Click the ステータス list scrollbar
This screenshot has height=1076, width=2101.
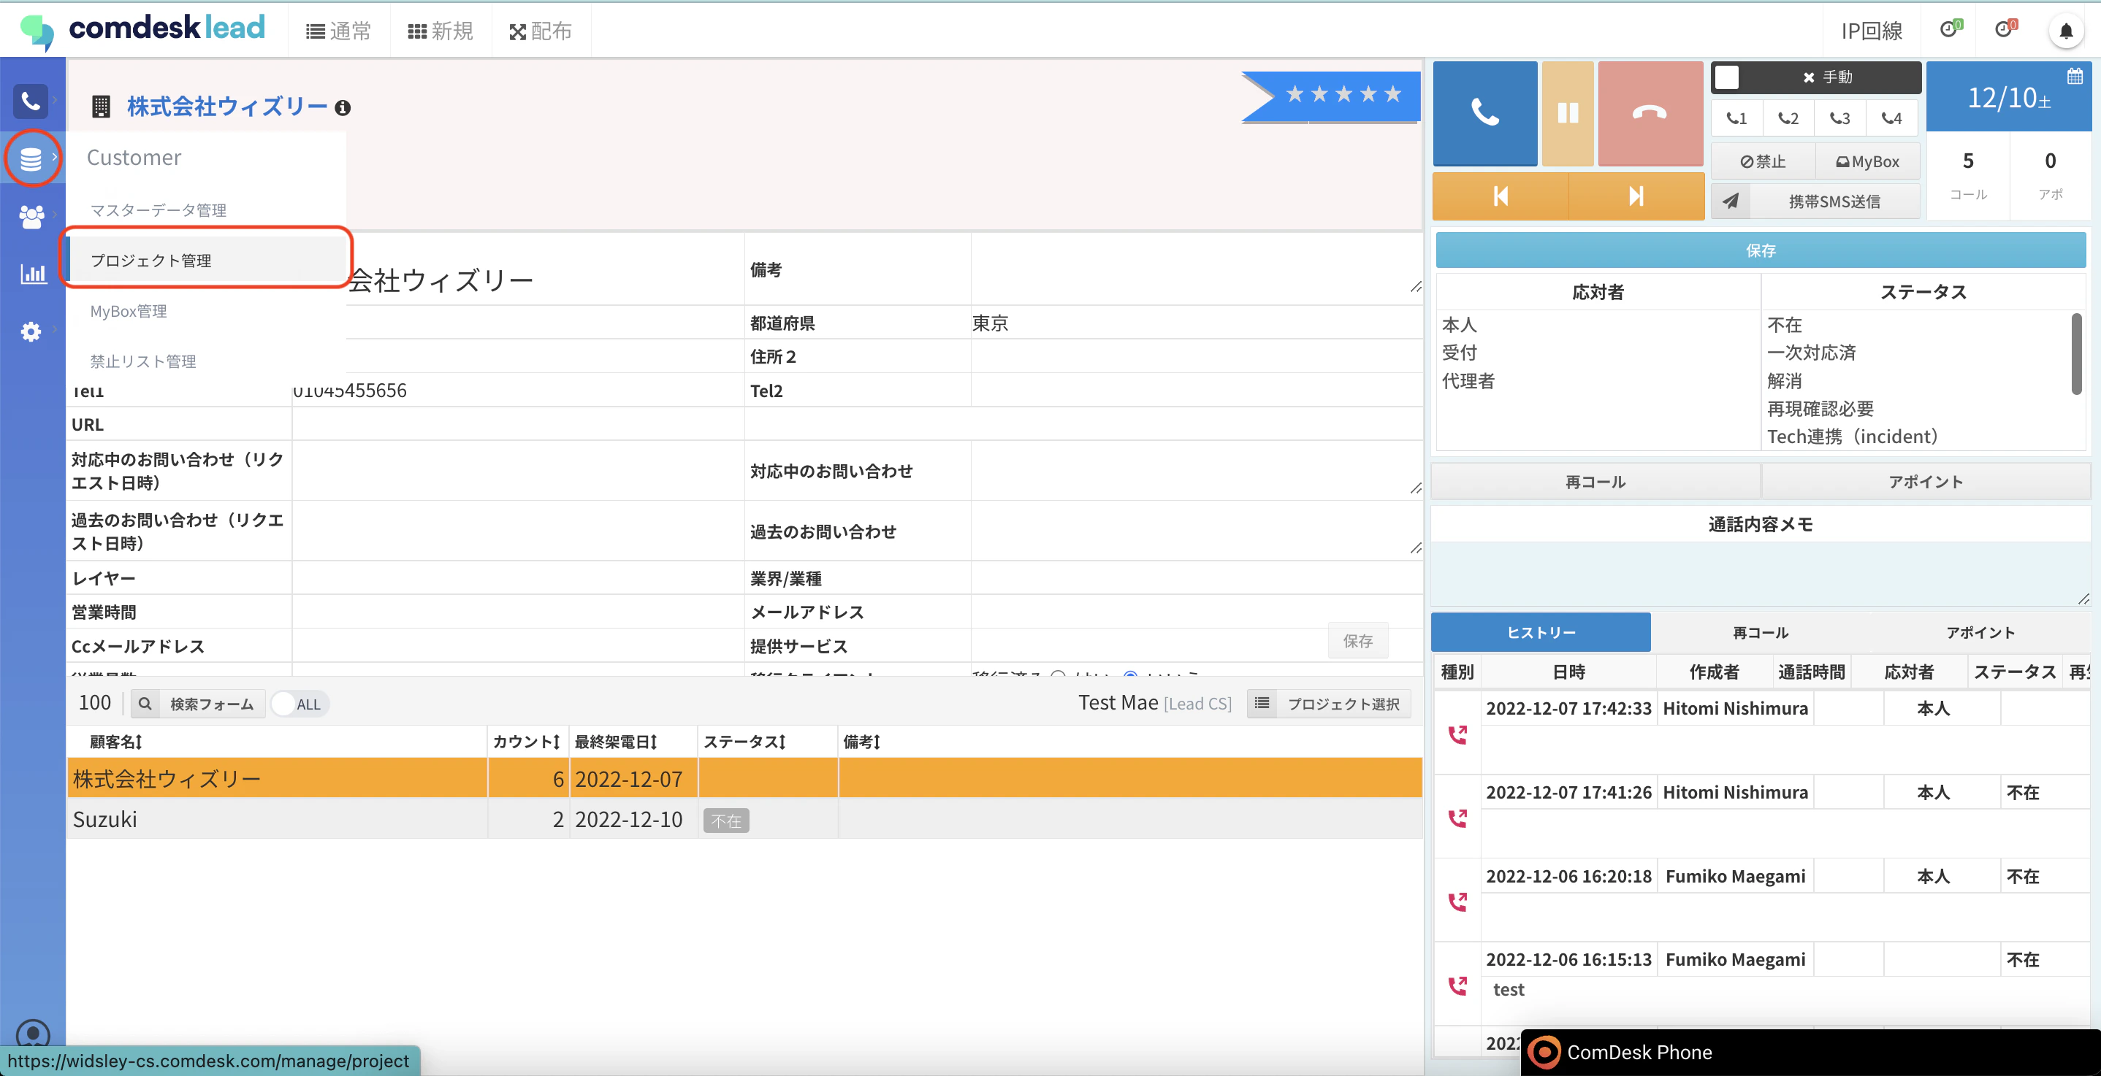coord(2075,354)
